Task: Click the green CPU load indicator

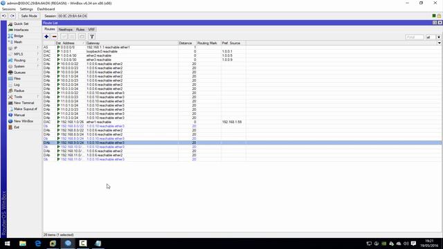Action: coord(434,16)
